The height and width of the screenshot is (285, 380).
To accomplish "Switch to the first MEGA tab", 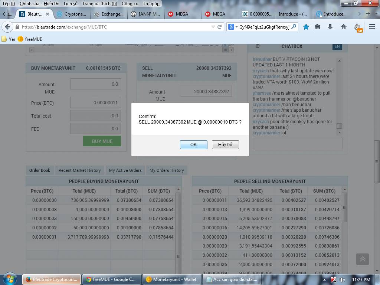I will pyautogui.click(x=183, y=14).
